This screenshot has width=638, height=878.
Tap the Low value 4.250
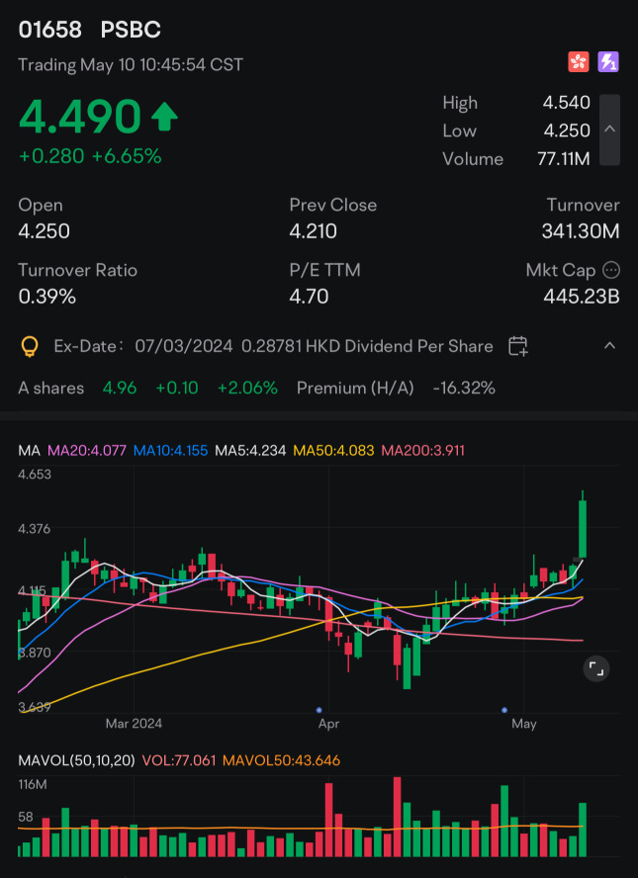click(567, 131)
